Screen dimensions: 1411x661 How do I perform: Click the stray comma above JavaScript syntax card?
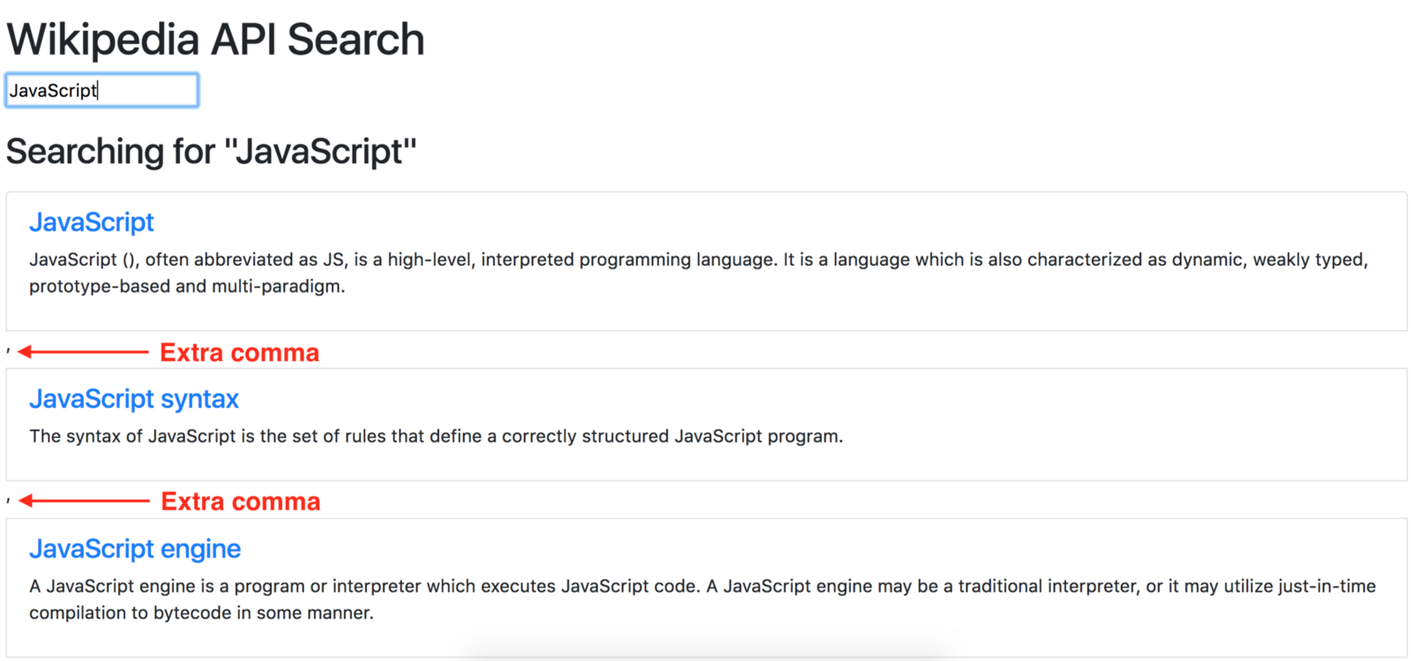click(9, 351)
